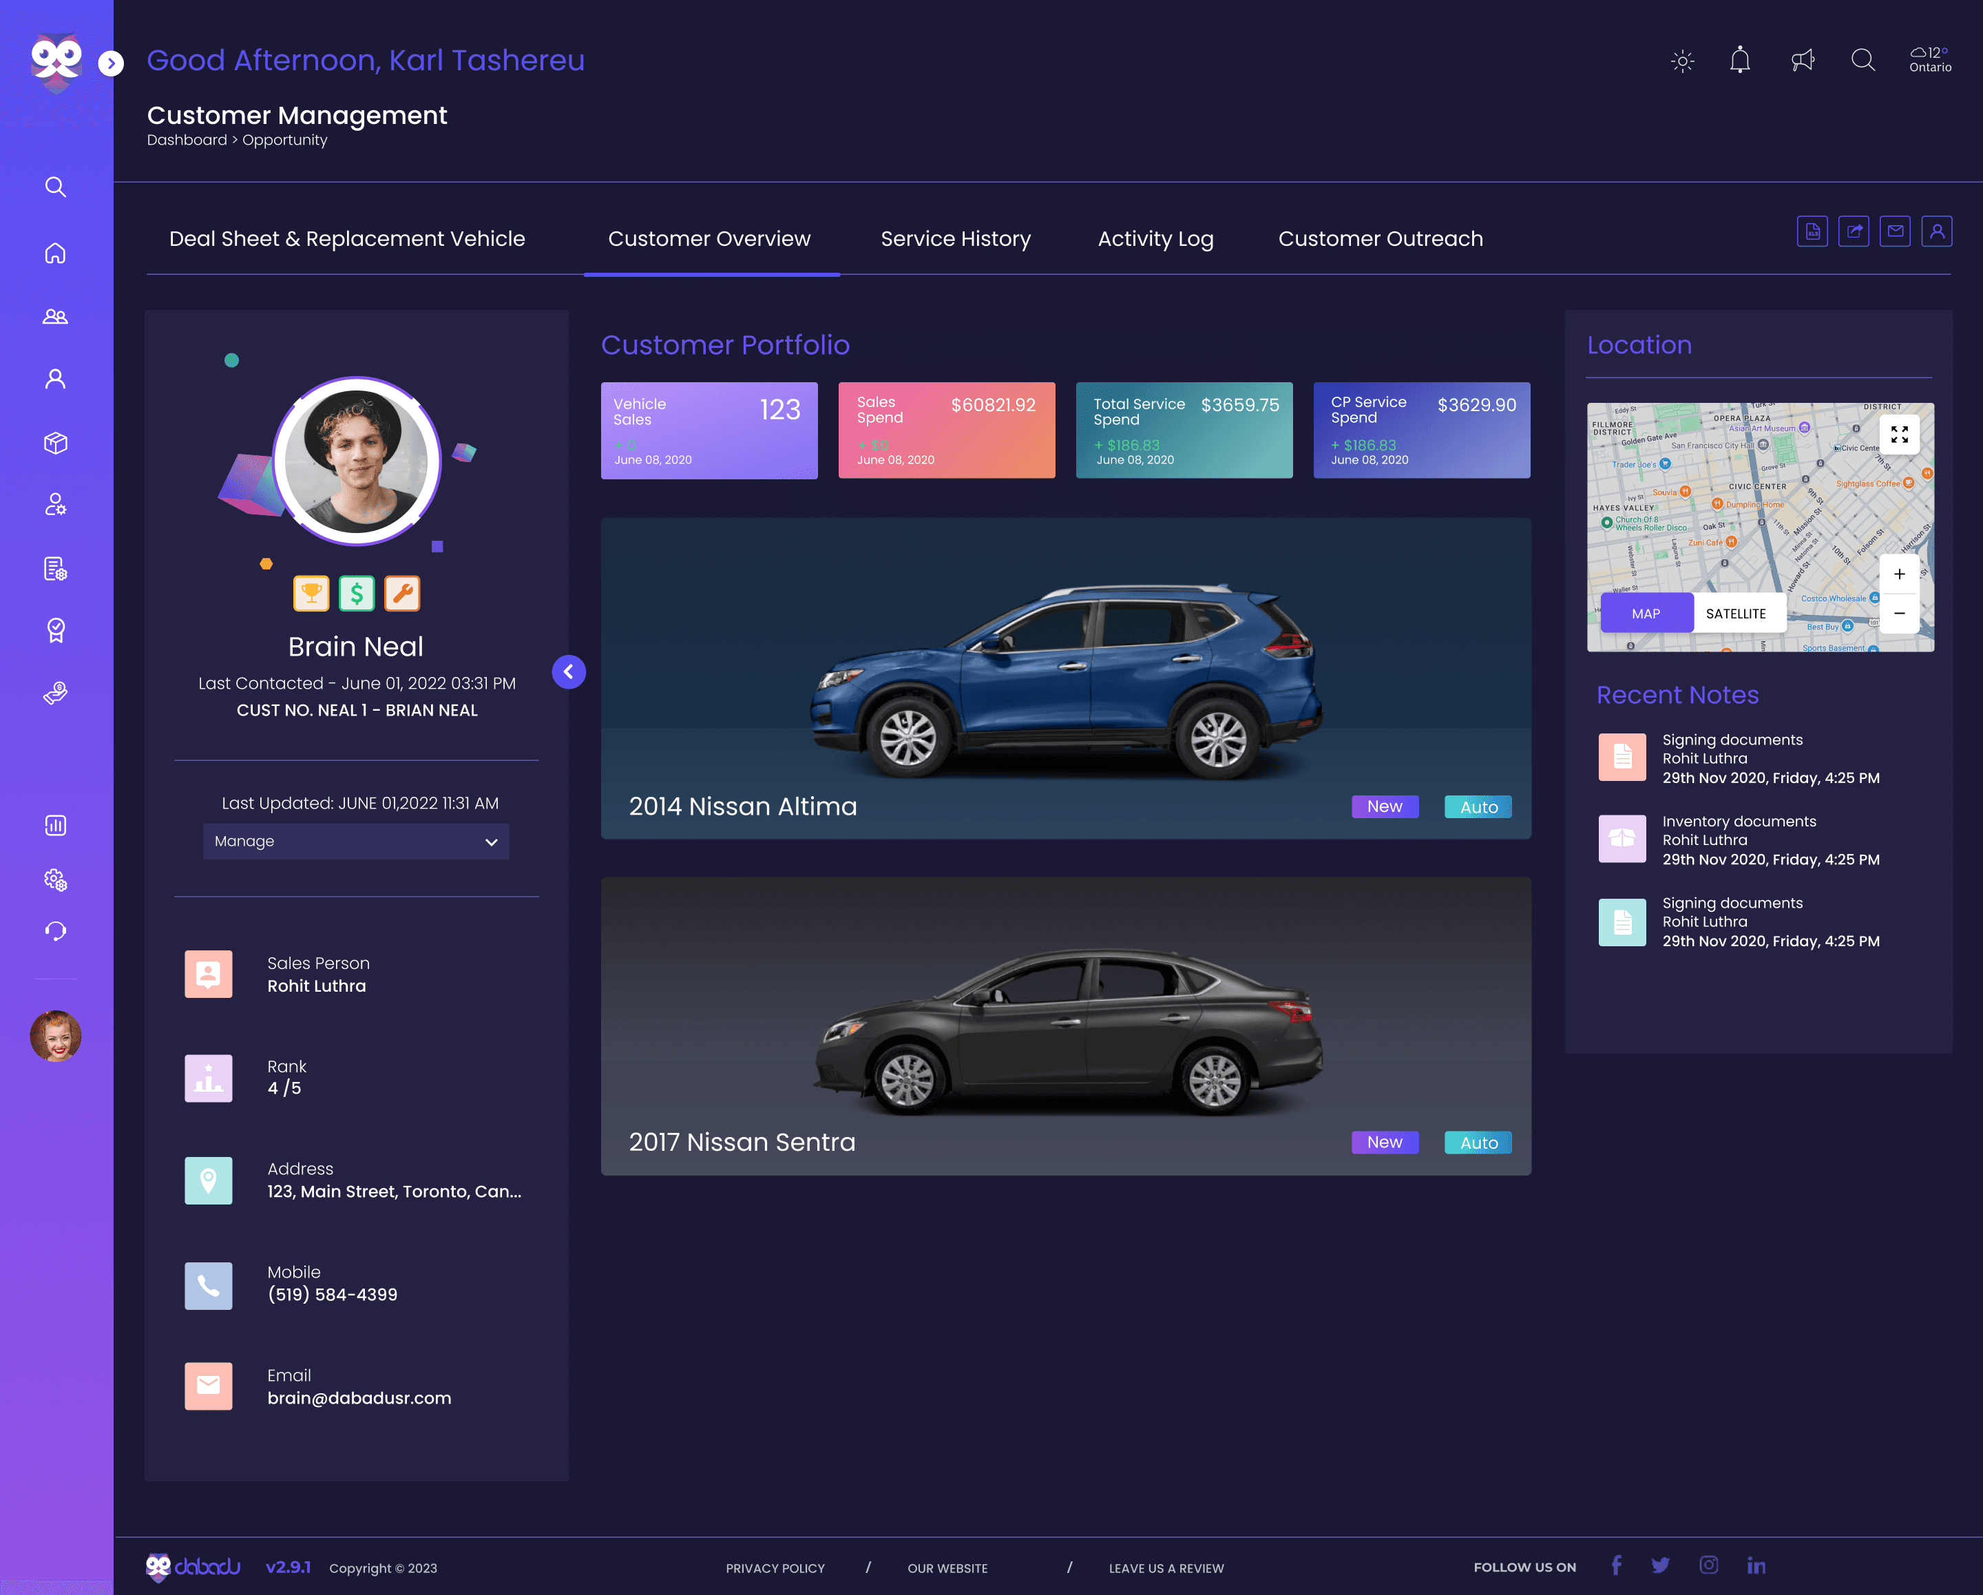Expand the sidebar with the arrow button

110,63
